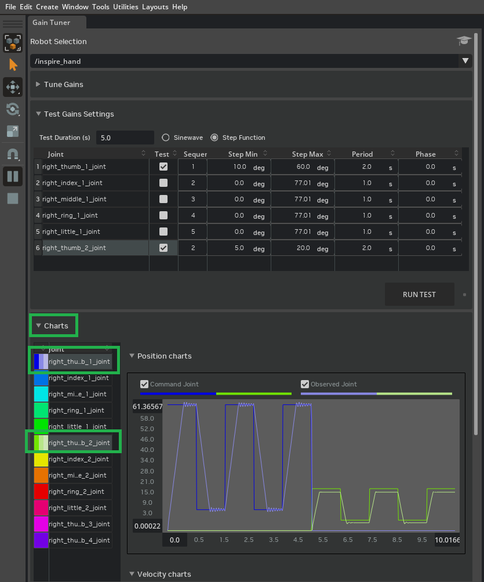Click the RUN TEST button
The image size is (484, 582).
click(x=419, y=295)
